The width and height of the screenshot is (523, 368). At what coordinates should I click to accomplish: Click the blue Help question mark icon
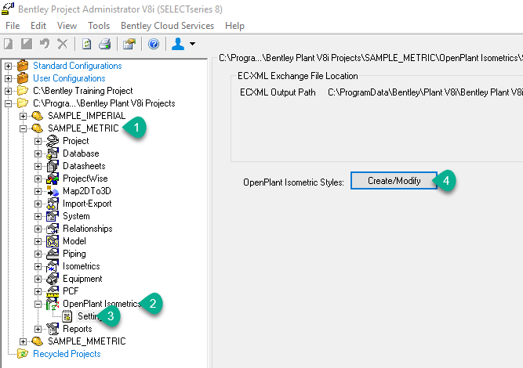pyautogui.click(x=154, y=44)
